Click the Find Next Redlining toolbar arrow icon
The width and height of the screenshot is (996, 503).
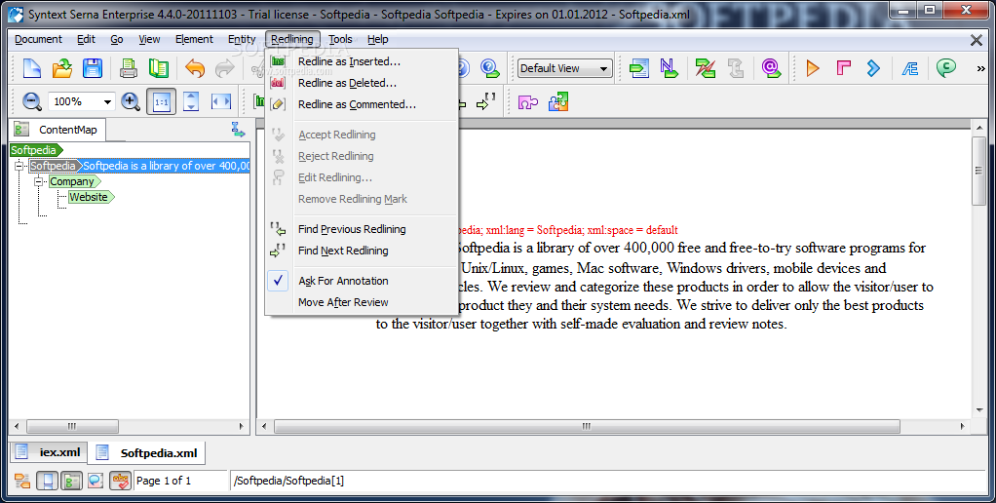click(x=486, y=101)
